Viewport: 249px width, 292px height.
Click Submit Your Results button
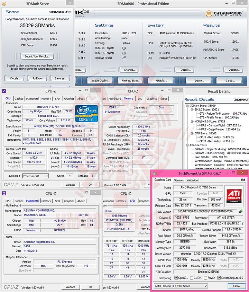pos(37,56)
